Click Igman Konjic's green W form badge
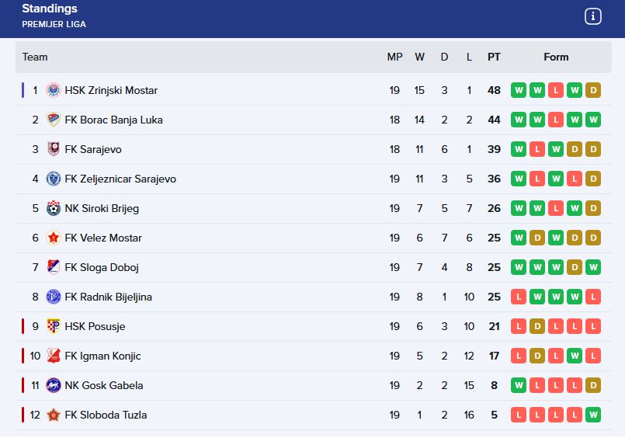 tap(575, 356)
